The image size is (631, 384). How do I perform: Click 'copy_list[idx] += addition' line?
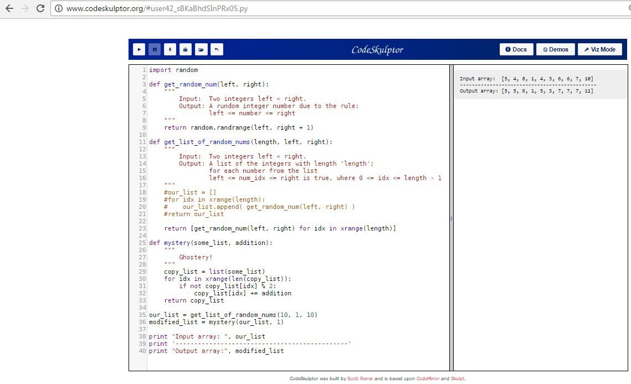click(x=243, y=293)
